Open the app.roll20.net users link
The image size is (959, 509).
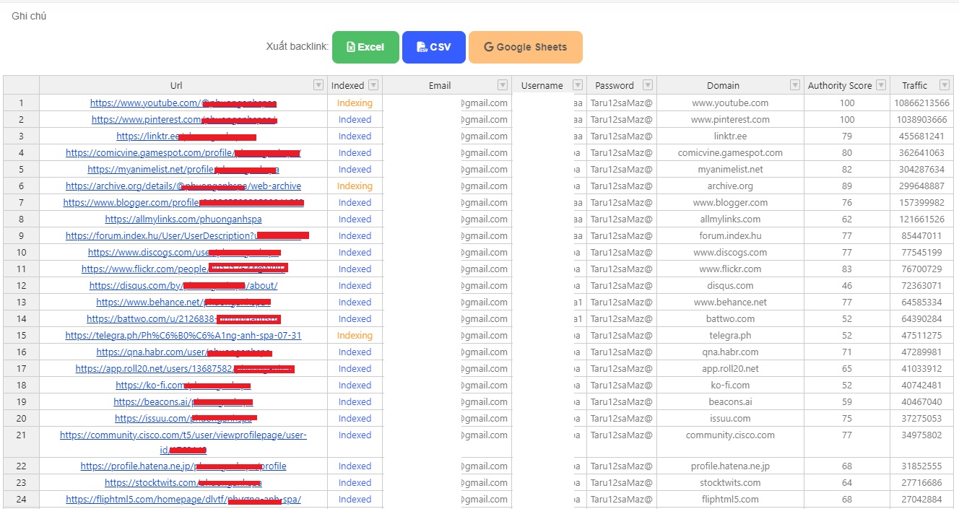pyautogui.click(x=185, y=369)
